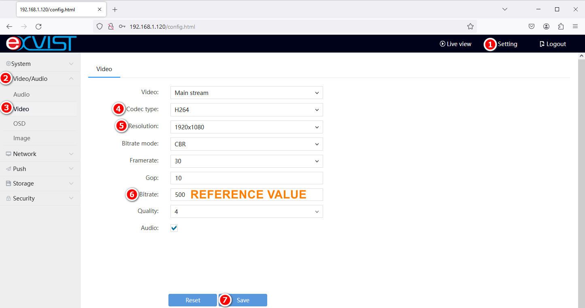Expand the Storage menu section
The image size is (585, 308).
[x=40, y=184]
